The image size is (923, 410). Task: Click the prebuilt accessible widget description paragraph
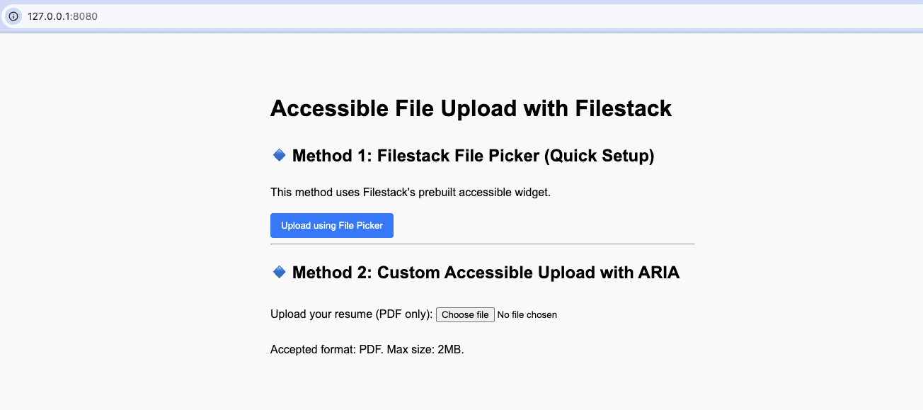410,192
